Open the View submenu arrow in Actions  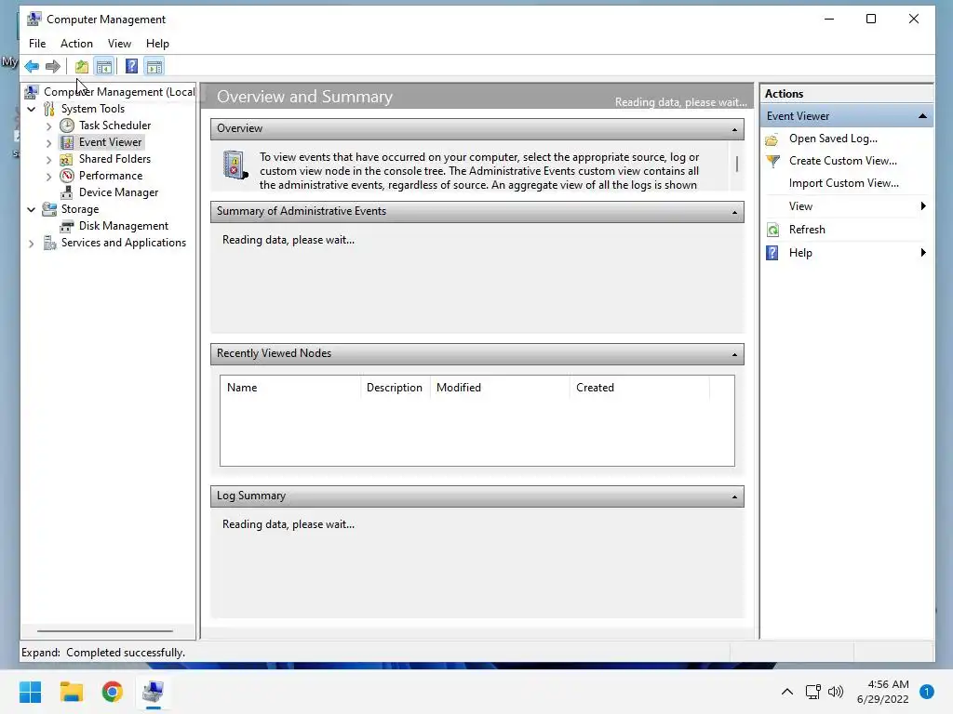[x=923, y=205]
